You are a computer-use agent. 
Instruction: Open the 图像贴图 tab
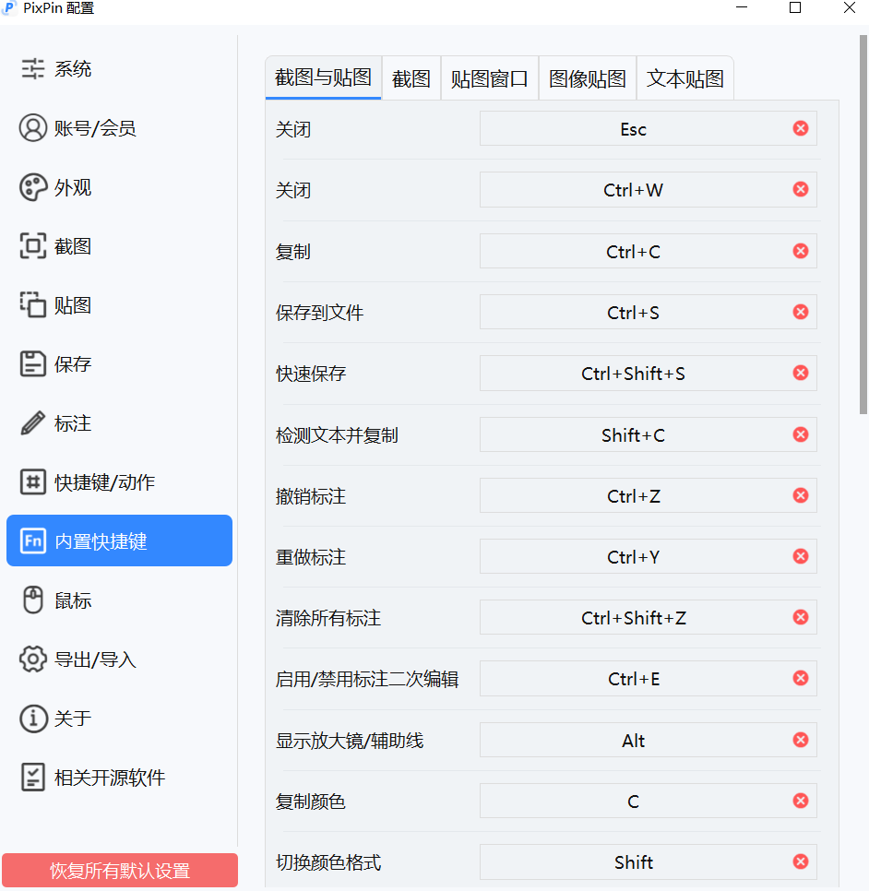pyautogui.click(x=587, y=77)
